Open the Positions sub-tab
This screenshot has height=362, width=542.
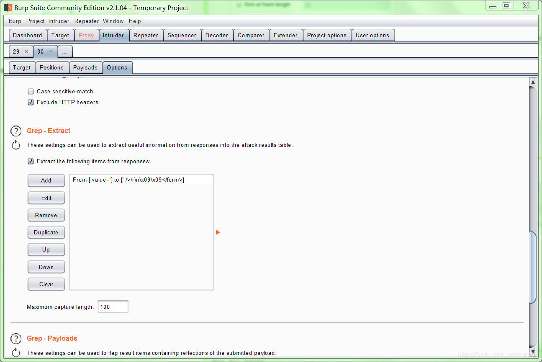point(52,67)
